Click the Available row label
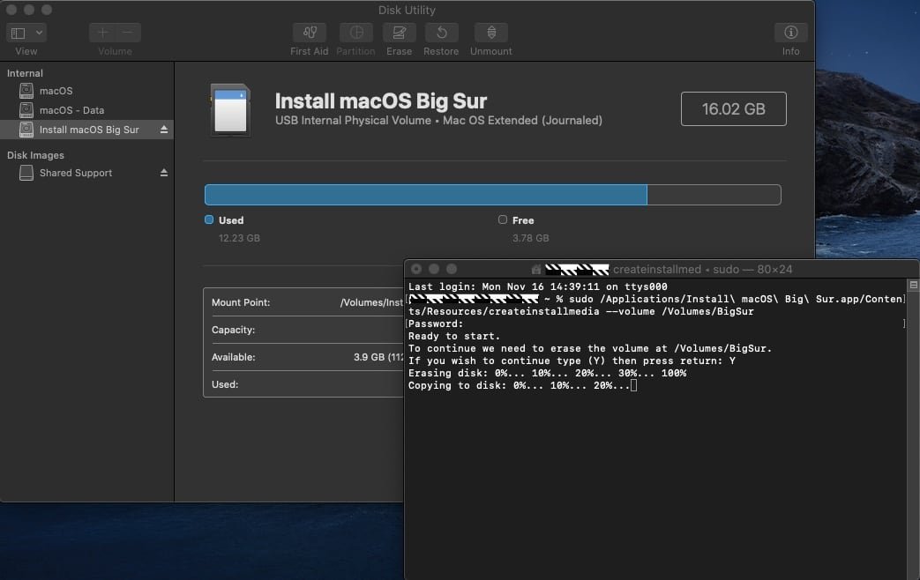This screenshot has width=920, height=580. tap(233, 357)
